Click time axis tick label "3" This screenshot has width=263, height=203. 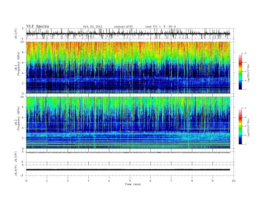[88, 181]
